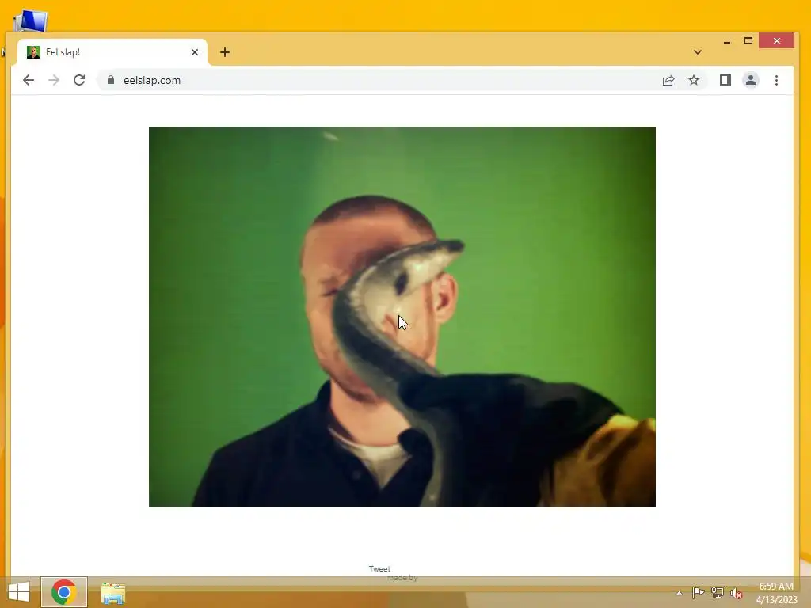Close the Eel slap! tab
The width and height of the screenshot is (811, 608).
point(195,52)
